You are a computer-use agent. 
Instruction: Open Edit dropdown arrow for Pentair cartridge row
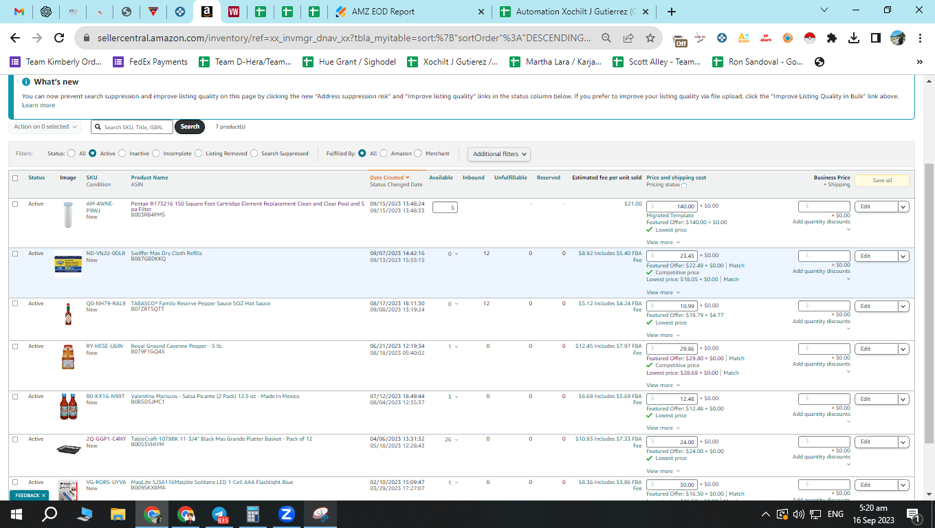[903, 206]
